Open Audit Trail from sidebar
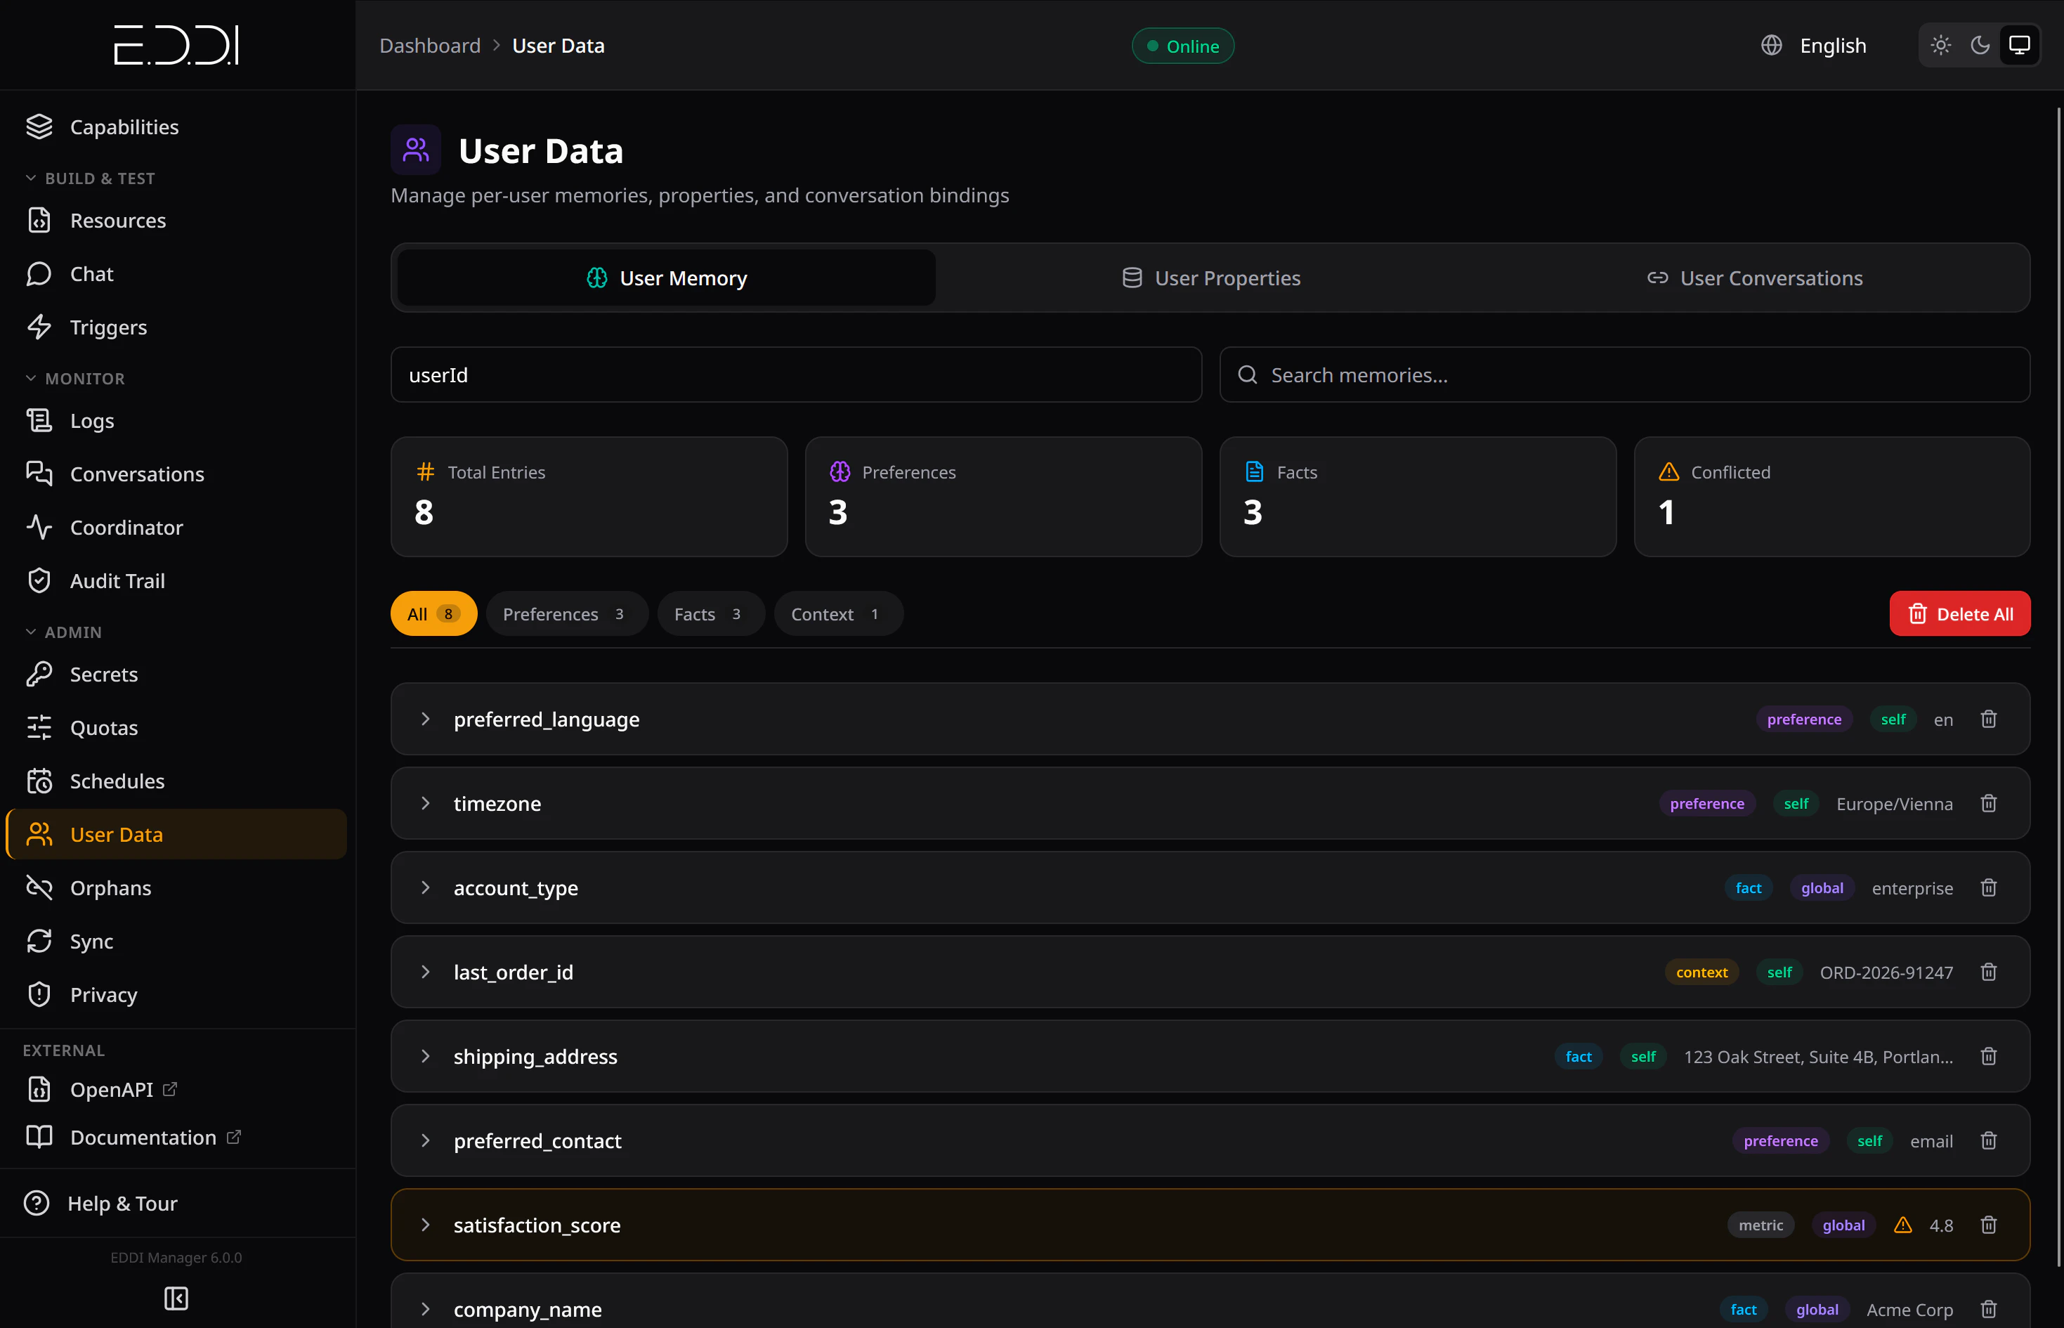The image size is (2064, 1328). (117, 581)
